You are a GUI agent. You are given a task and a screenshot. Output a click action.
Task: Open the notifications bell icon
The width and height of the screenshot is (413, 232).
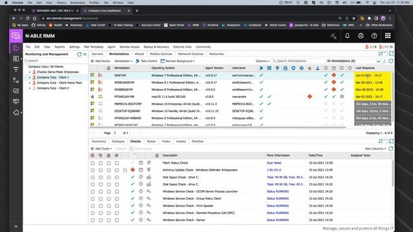point(347,36)
